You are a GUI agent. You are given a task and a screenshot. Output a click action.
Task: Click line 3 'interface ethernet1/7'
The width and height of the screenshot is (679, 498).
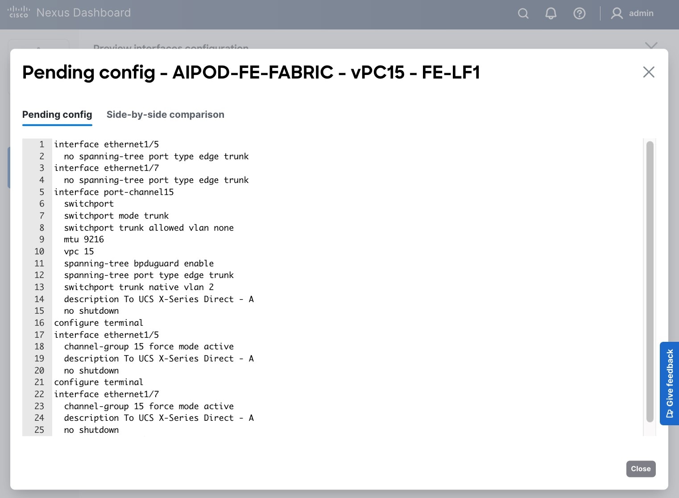pyautogui.click(x=107, y=168)
